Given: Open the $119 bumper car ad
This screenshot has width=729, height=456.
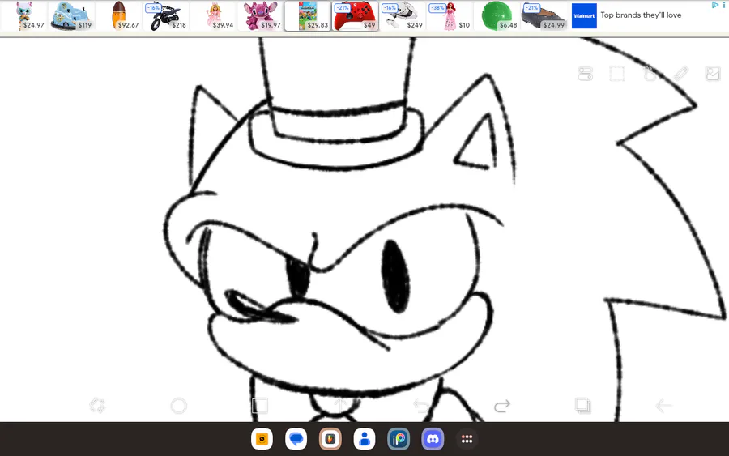Looking at the screenshot, I should tap(71, 16).
